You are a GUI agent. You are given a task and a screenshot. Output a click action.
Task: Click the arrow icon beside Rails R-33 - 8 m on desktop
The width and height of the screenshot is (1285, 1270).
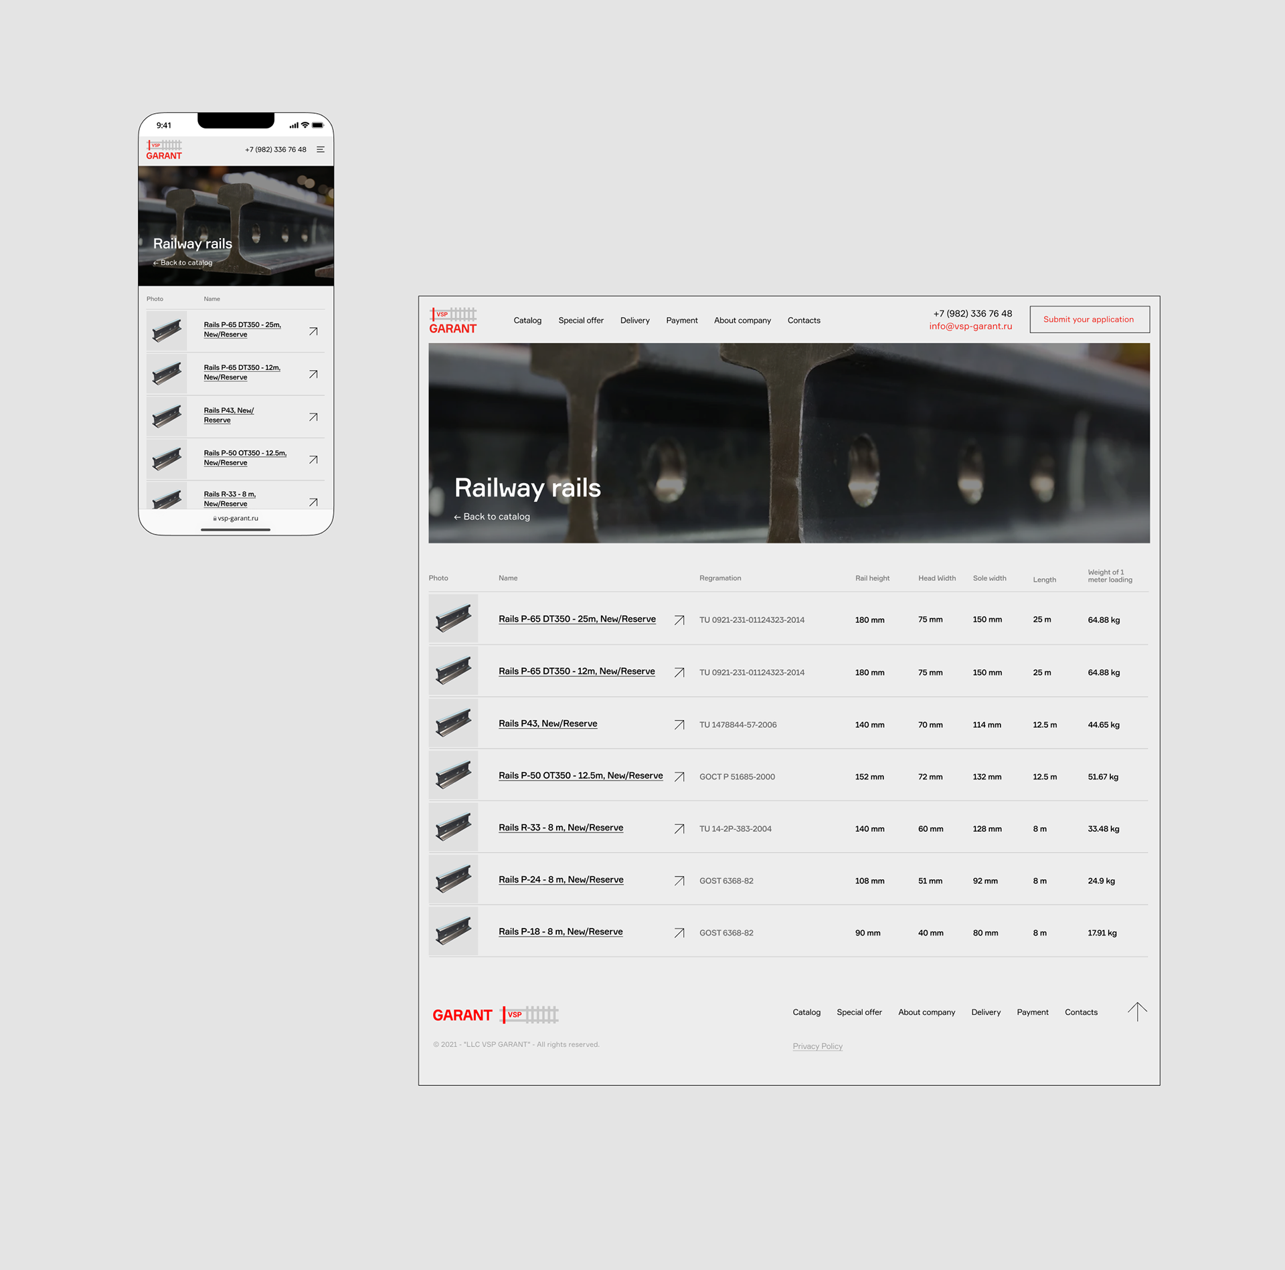679,829
